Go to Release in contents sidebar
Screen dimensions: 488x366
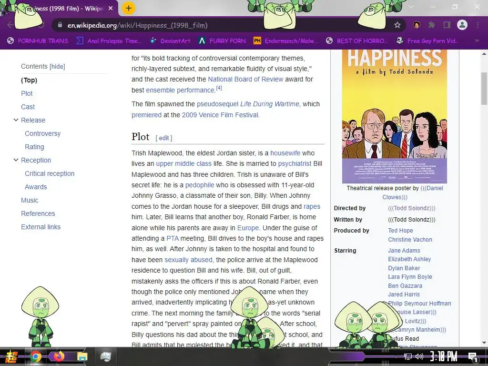pos(33,120)
